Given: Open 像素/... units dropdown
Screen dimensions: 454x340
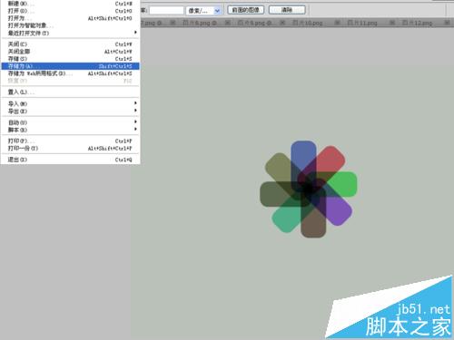Looking at the screenshot, I should point(203,11).
